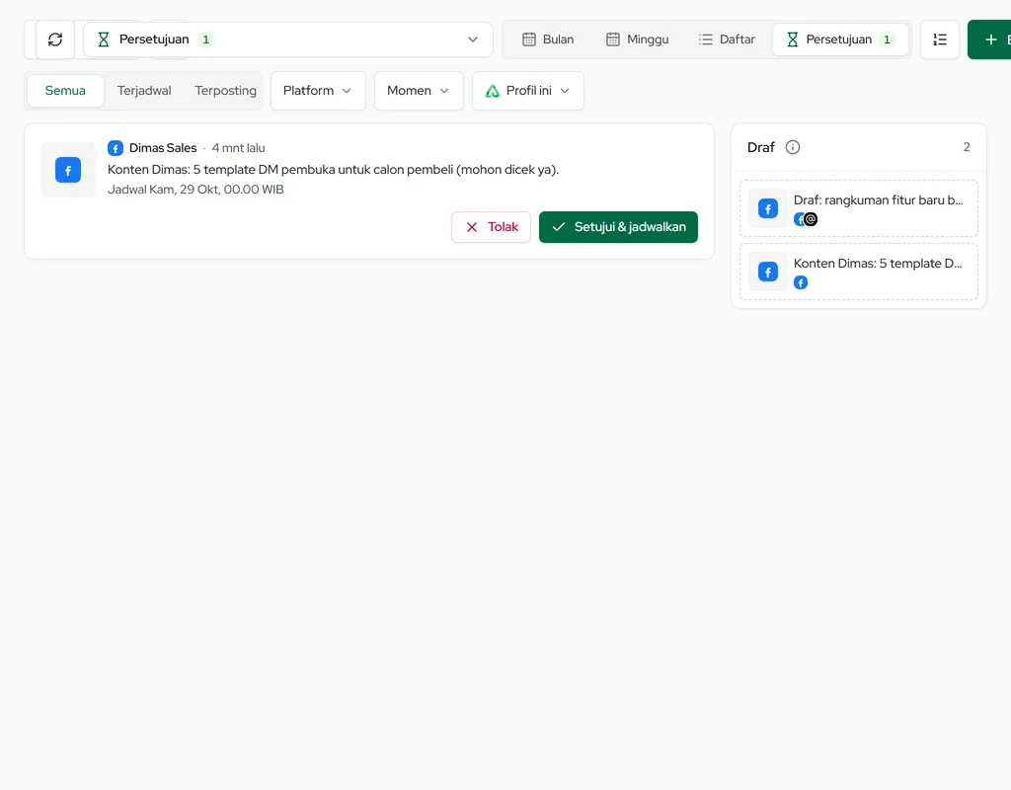The width and height of the screenshot is (1011, 790).
Task: Open the Profil ini dropdown
Action: [x=528, y=91]
